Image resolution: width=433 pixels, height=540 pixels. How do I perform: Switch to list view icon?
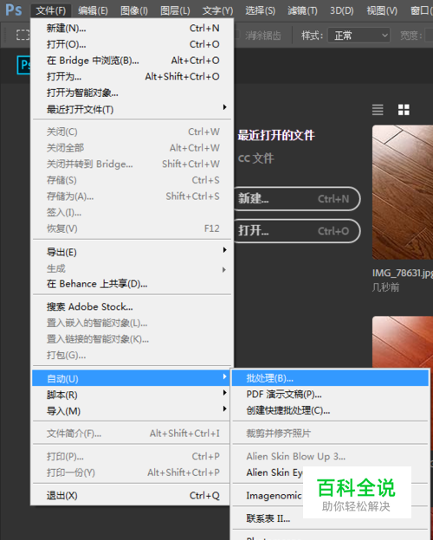[x=378, y=110]
